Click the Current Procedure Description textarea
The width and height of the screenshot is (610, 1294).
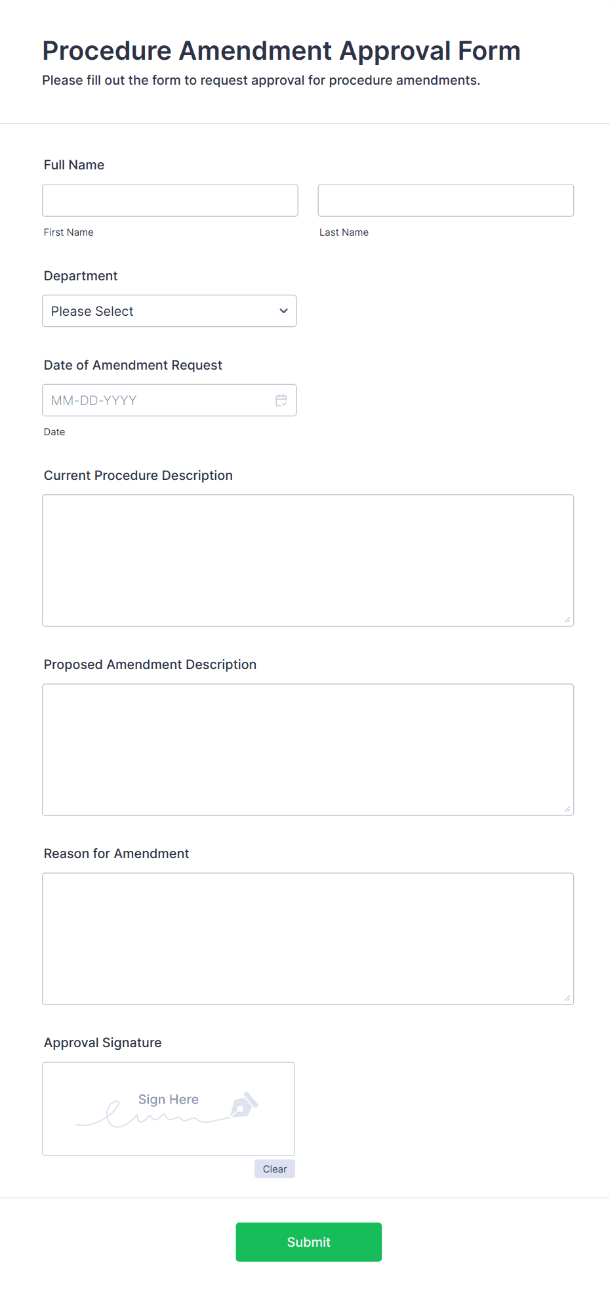[x=308, y=561]
